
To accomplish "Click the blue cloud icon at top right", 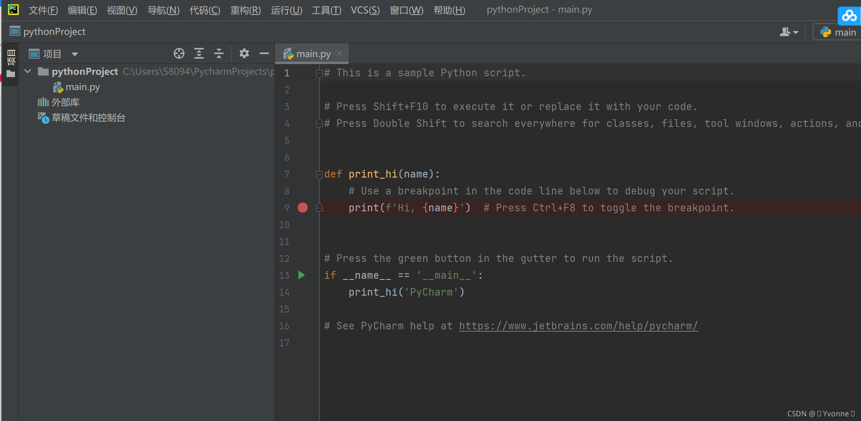I will [x=849, y=16].
